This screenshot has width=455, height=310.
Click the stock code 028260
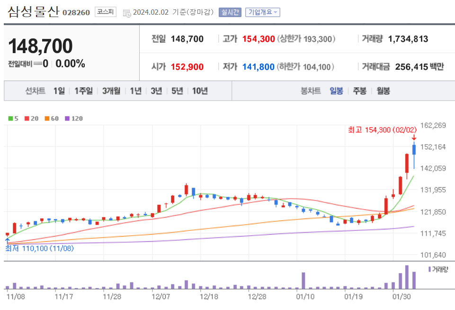tap(76, 13)
